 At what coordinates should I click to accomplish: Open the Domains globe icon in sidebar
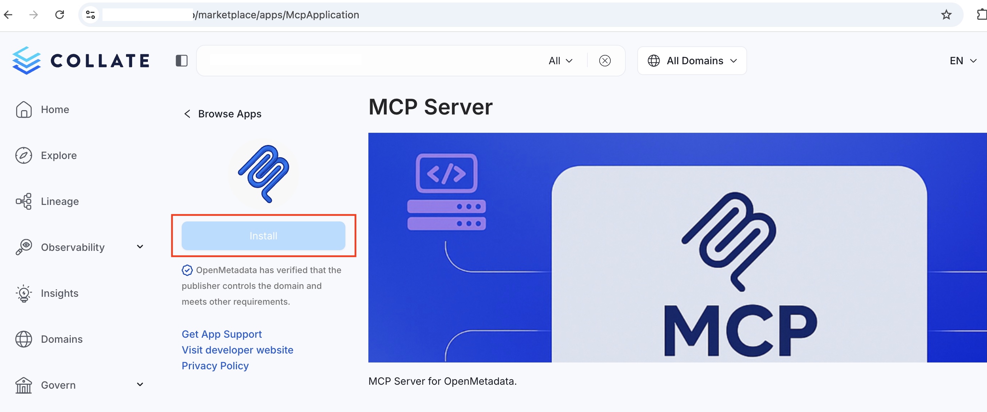pos(24,339)
